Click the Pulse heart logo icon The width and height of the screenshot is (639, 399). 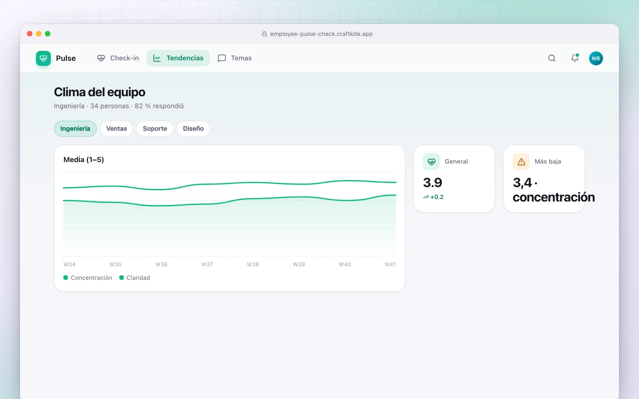click(43, 58)
